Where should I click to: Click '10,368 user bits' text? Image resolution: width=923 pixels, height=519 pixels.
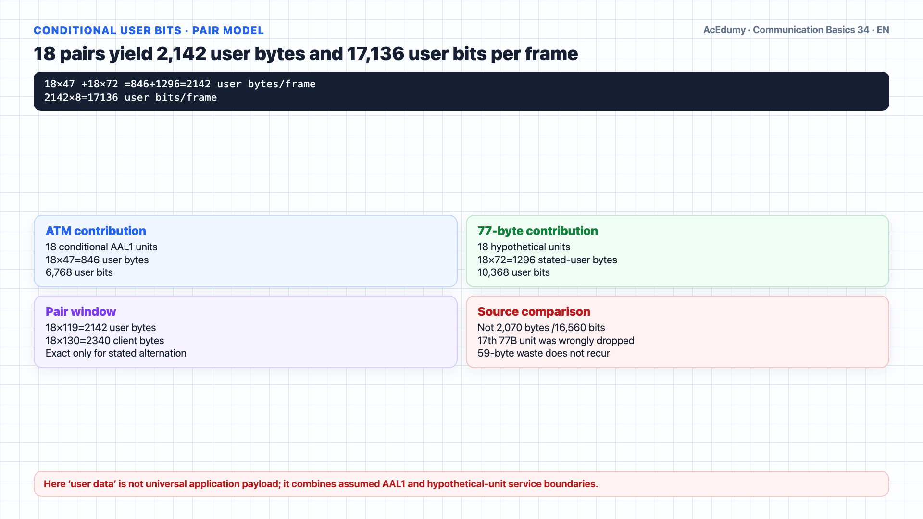tap(513, 272)
